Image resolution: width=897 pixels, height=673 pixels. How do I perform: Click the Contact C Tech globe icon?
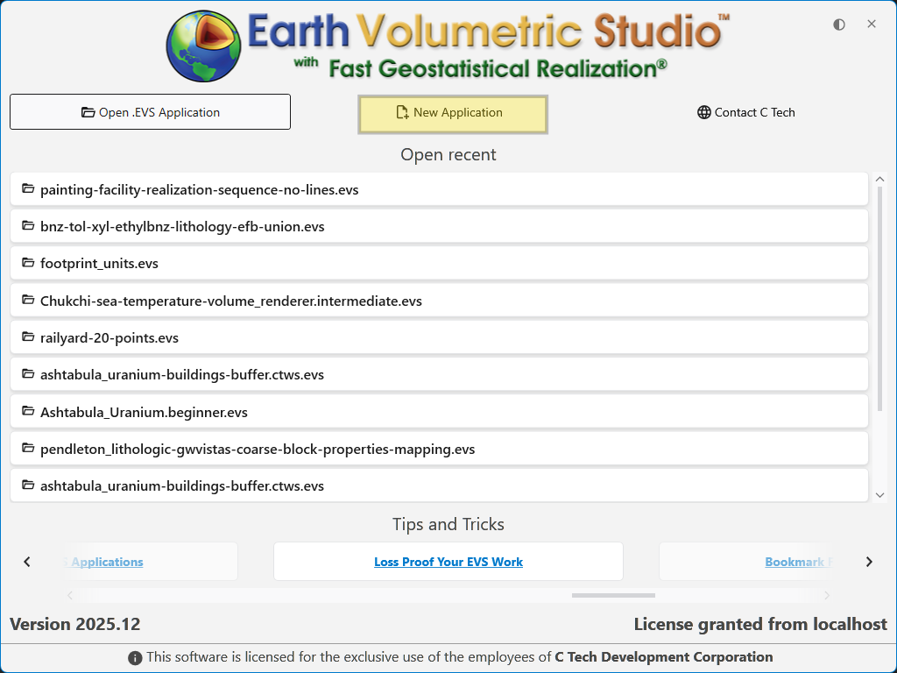(703, 112)
